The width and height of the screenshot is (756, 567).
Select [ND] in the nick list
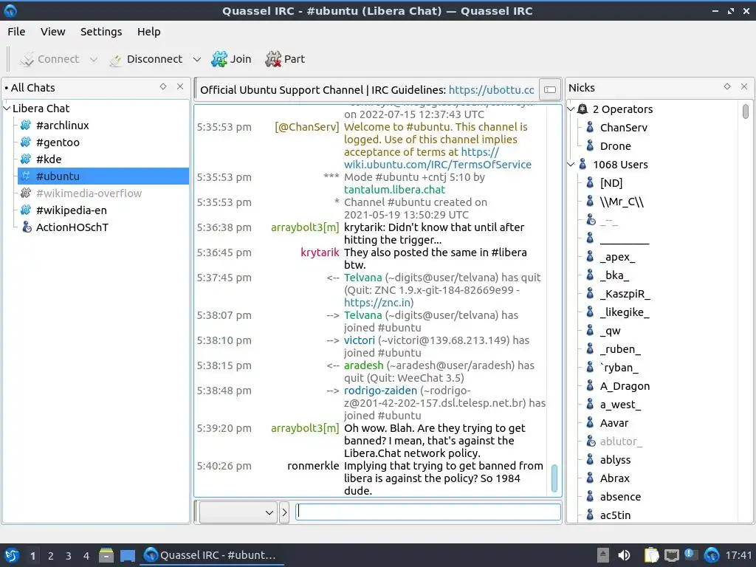611,183
